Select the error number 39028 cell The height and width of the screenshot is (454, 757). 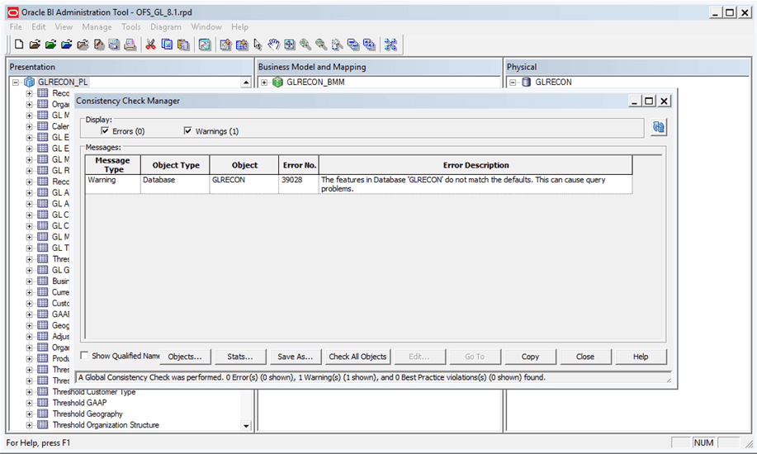(x=298, y=184)
